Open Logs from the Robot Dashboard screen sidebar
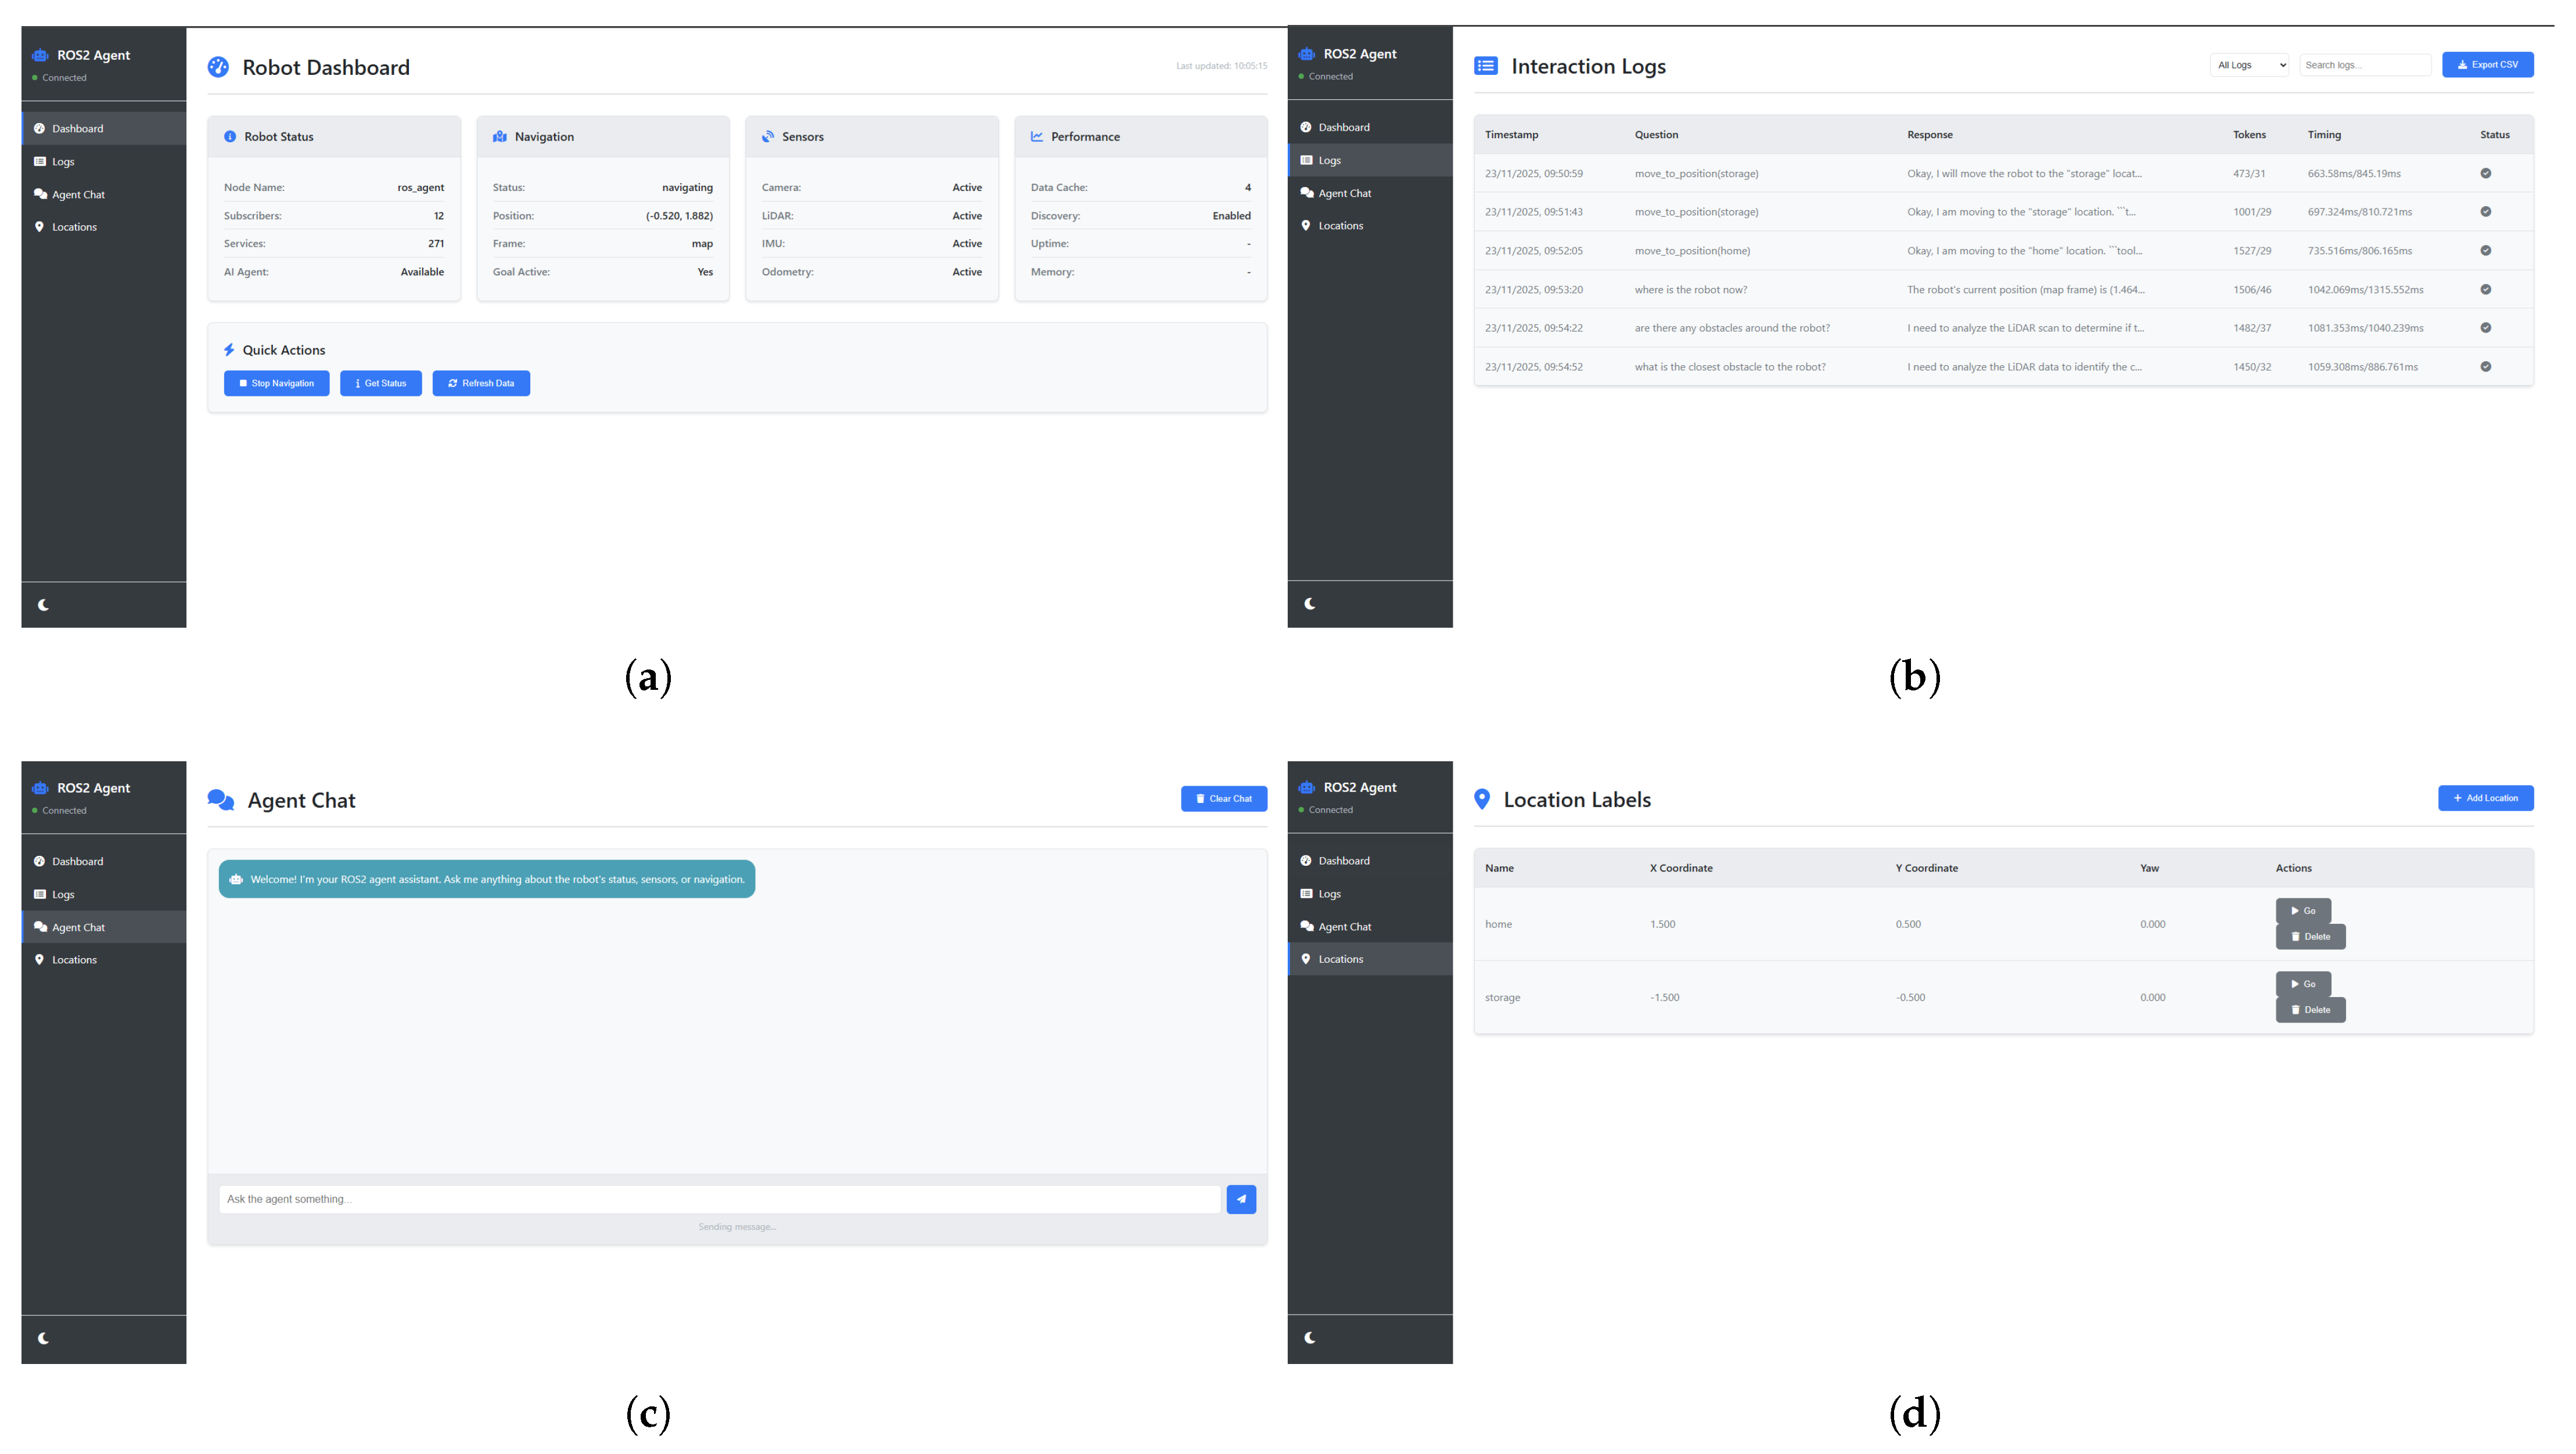Viewport: 2576px width, 1454px height. pos(63,162)
